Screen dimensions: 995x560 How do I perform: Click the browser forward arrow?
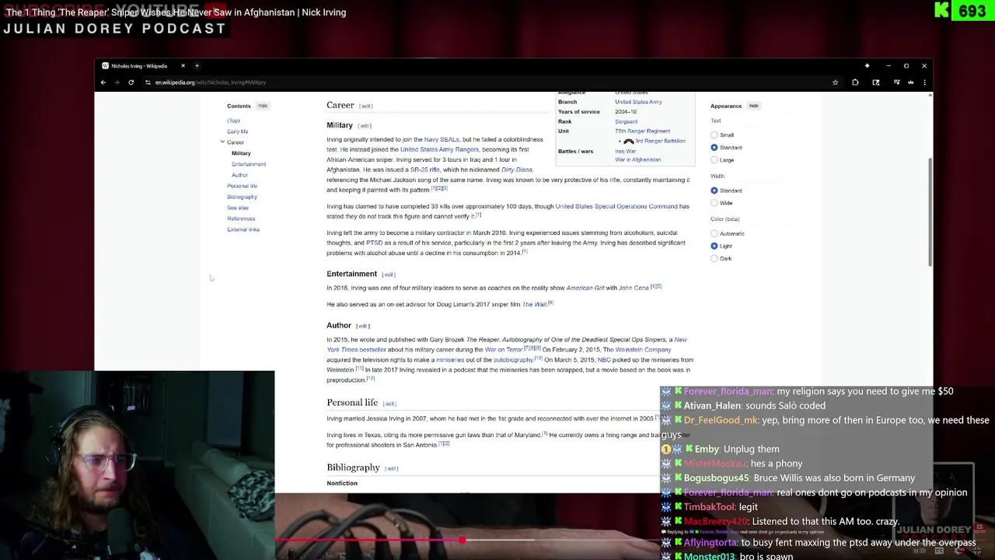[117, 82]
